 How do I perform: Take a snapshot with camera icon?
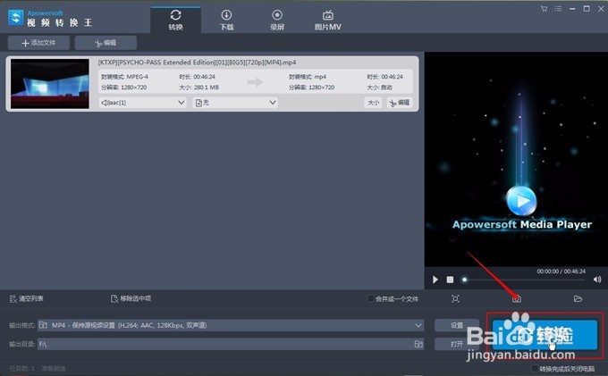[517, 298]
